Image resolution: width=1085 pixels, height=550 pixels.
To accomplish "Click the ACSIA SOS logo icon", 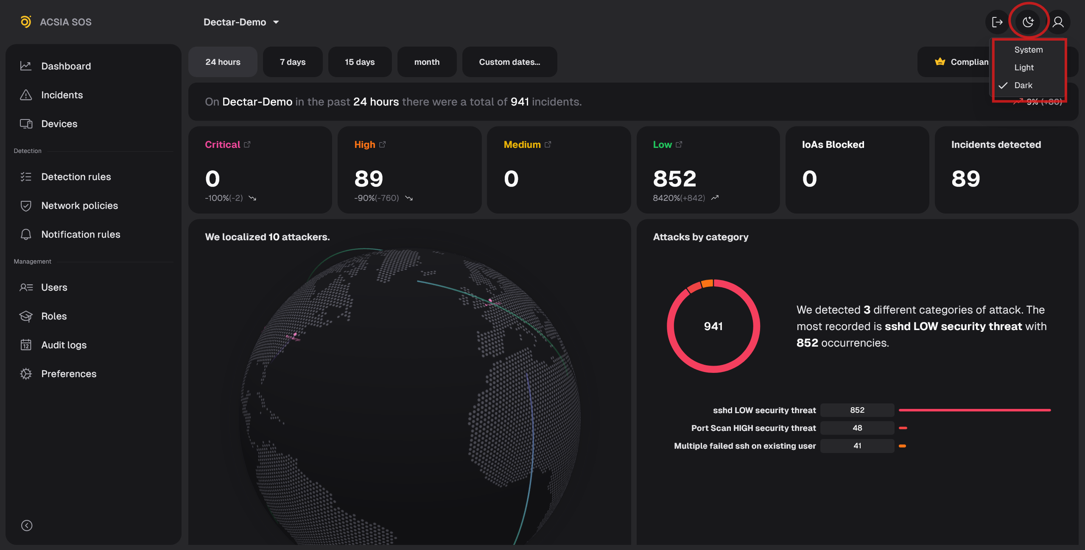I will click(x=25, y=22).
